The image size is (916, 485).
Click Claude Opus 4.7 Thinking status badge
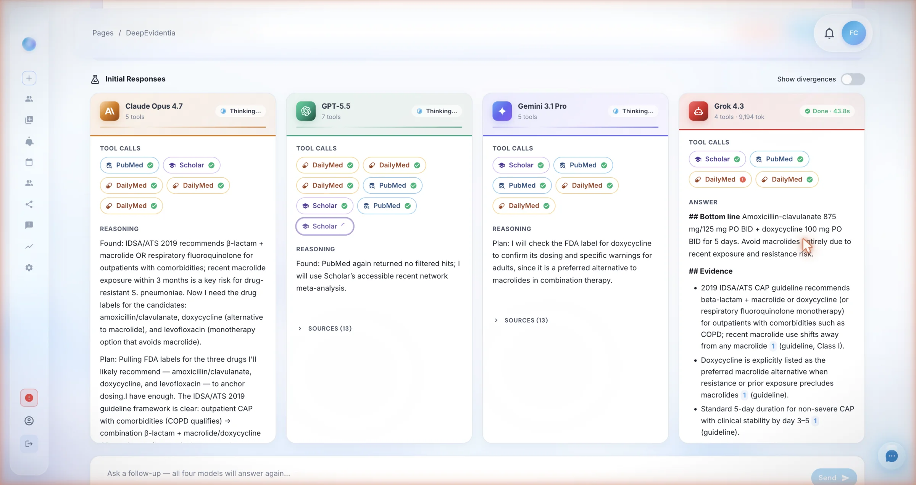(x=241, y=111)
